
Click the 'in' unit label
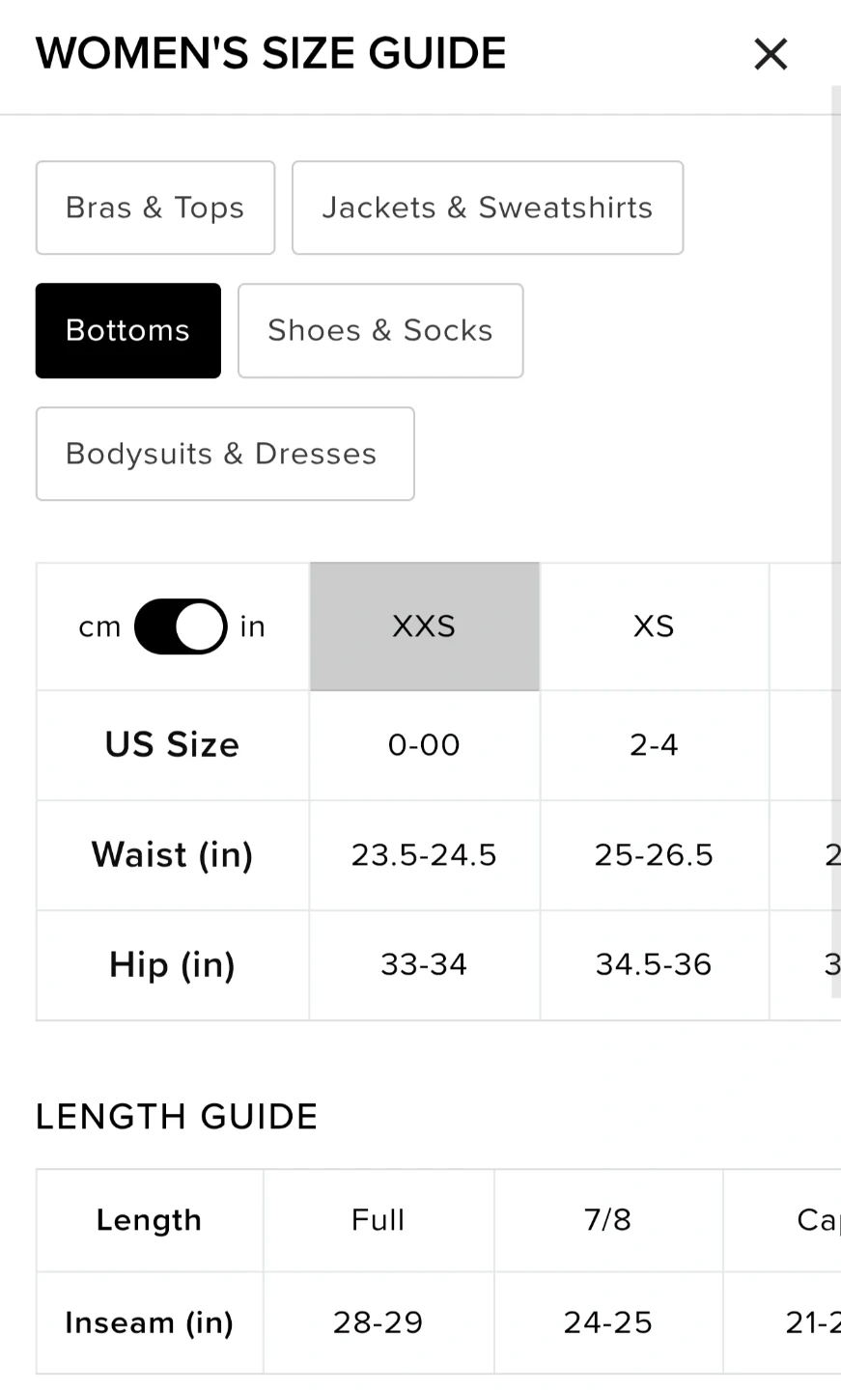(253, 627)
